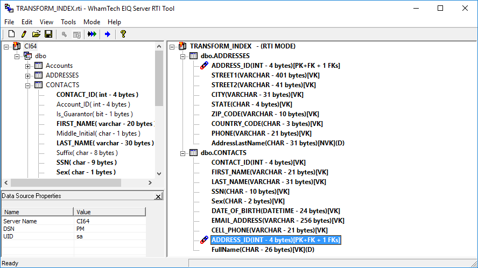478x268 pixels.
Task: Click the dbo.ADDRESSES table icon
Action: tap(194, 56)
